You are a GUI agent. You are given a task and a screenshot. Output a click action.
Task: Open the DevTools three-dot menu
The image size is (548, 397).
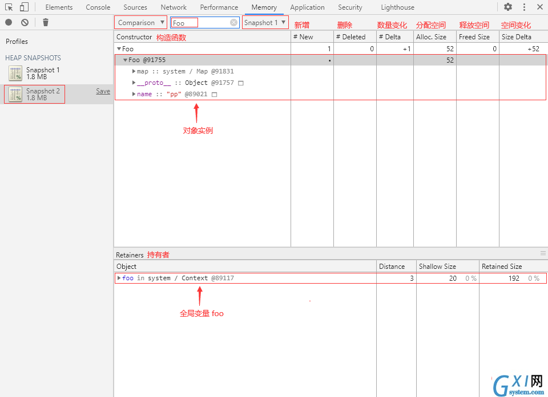(524, 7)
